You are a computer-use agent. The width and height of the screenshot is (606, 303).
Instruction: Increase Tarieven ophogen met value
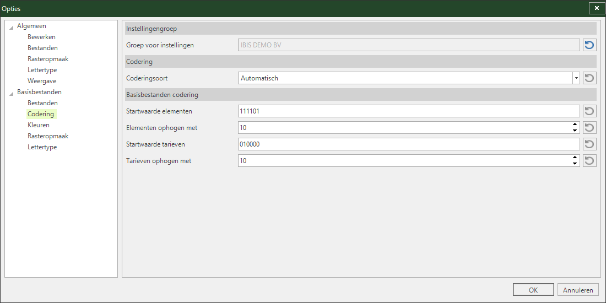(x=575, y=158)
